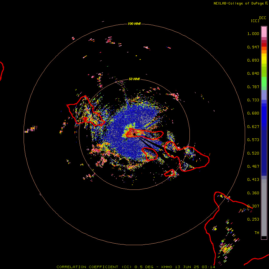Click the 0.467 scale value

pyautogui.click(x=253, y=166)
